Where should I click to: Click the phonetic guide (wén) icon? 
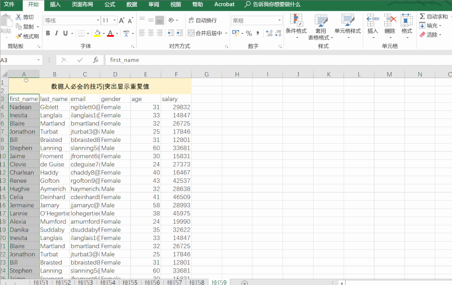[126, 33]
